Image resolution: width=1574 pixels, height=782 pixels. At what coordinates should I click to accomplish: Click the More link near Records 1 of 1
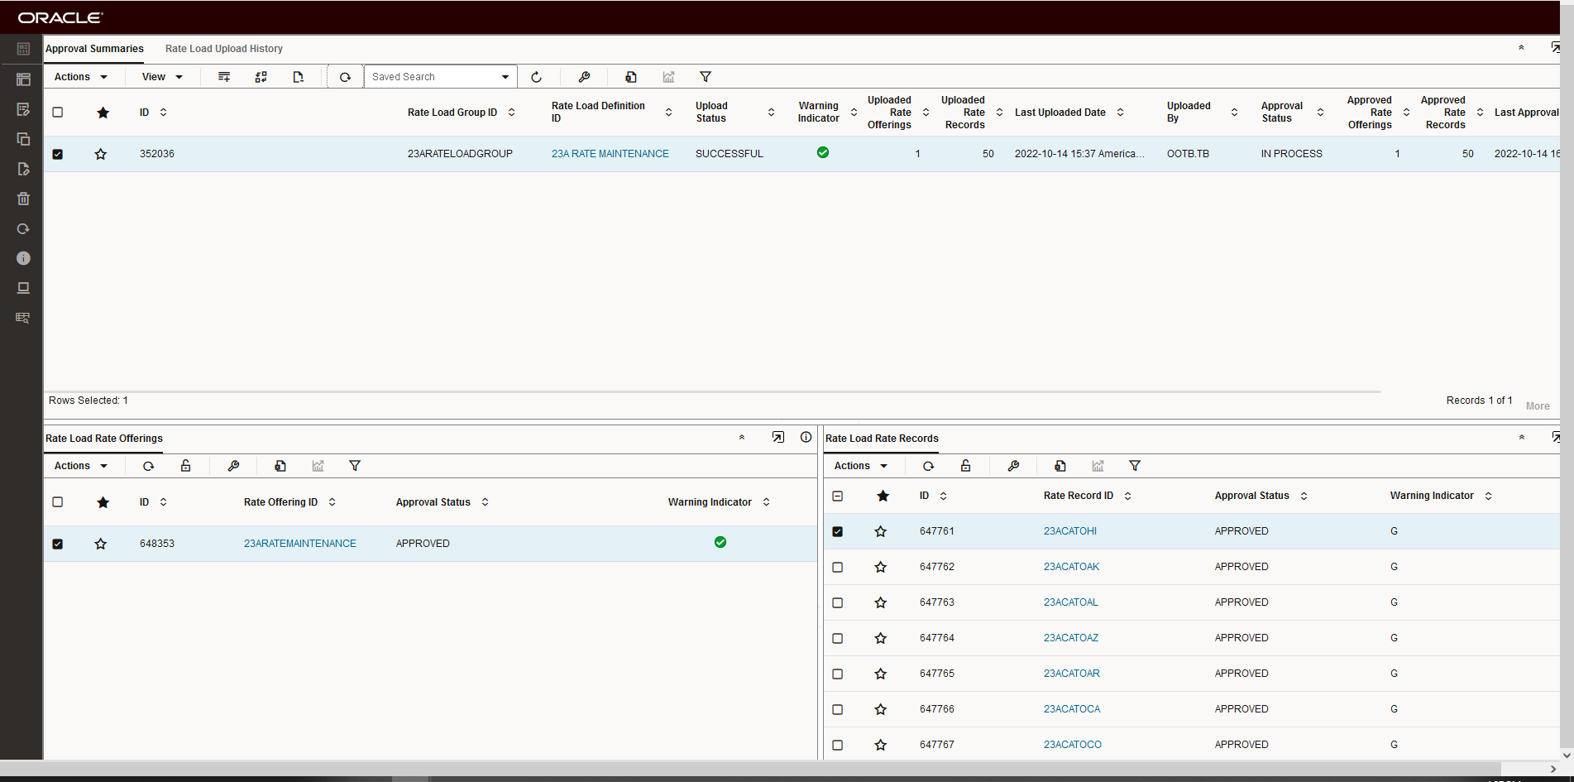(x=1538, y=406)
